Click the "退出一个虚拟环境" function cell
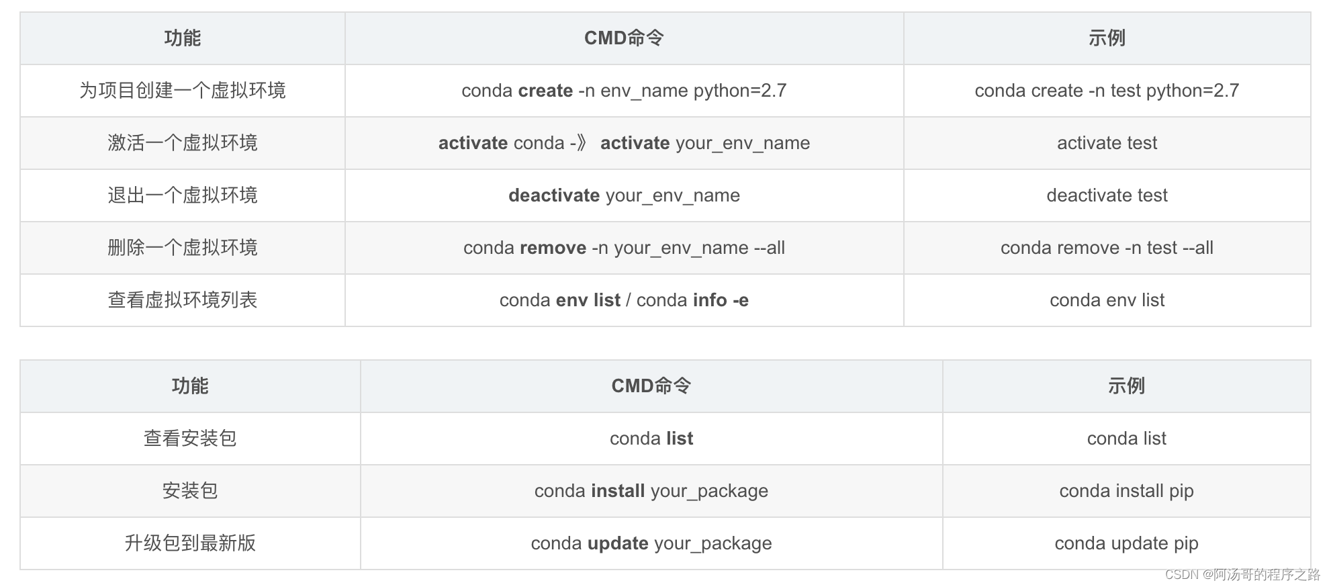The image size is (1331, 587). coord(183,195)
